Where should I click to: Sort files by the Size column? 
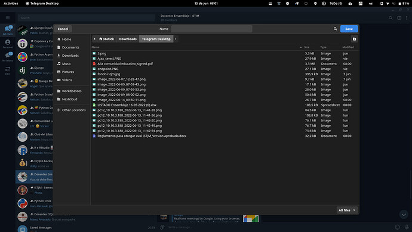point(307,47)
